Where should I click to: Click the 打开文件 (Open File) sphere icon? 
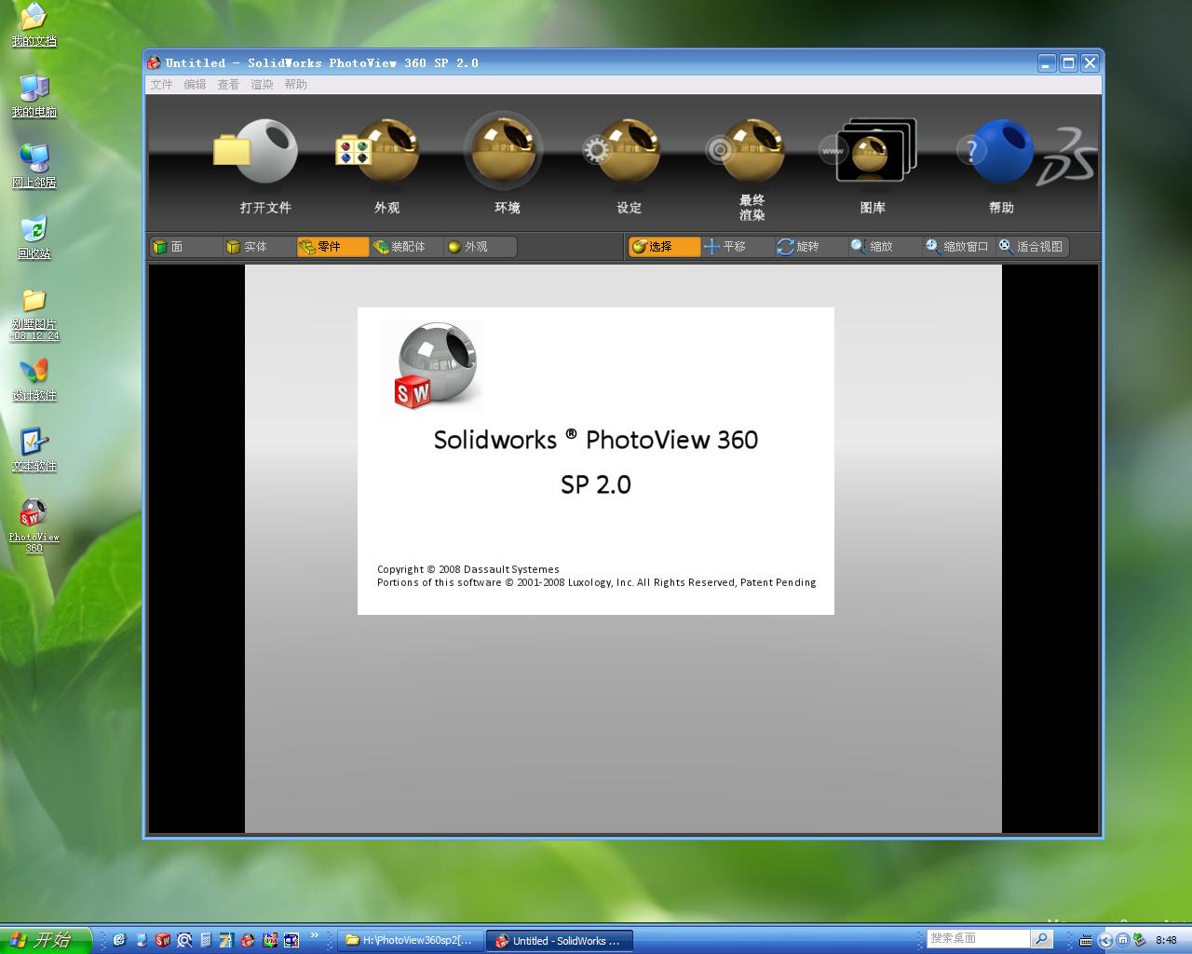pos(256,151)
